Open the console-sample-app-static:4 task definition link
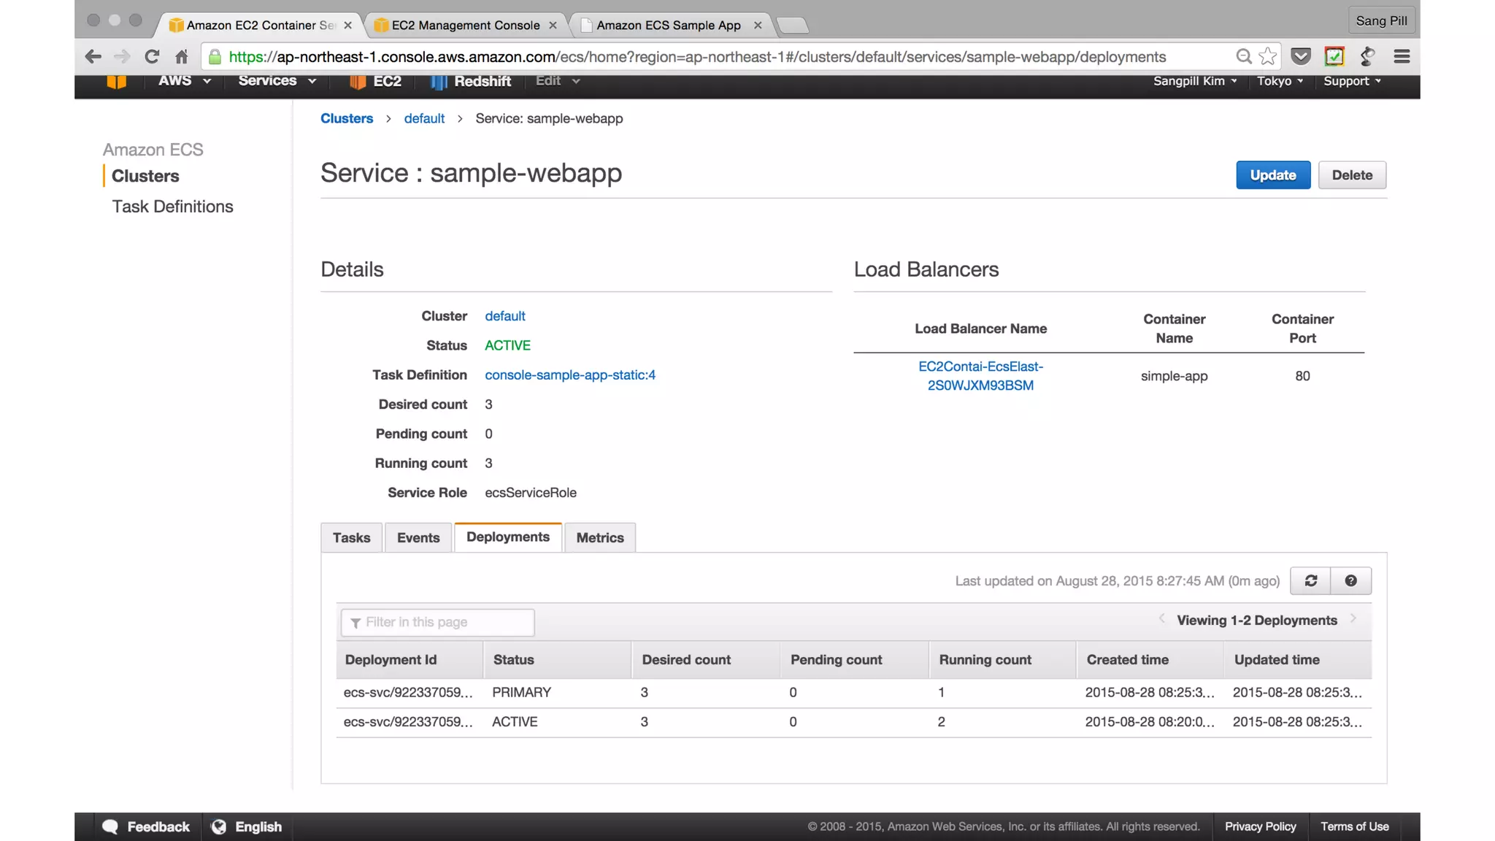The height and width of the screenshot is (841, 1495). coord(569,375)
